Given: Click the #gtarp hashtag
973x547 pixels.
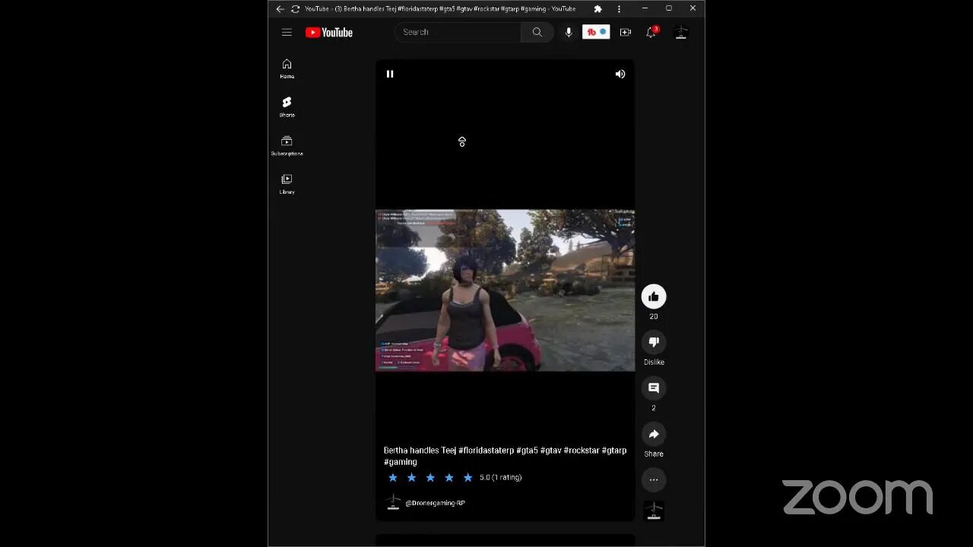Looking at the screenshot, I should click(614, 451).
